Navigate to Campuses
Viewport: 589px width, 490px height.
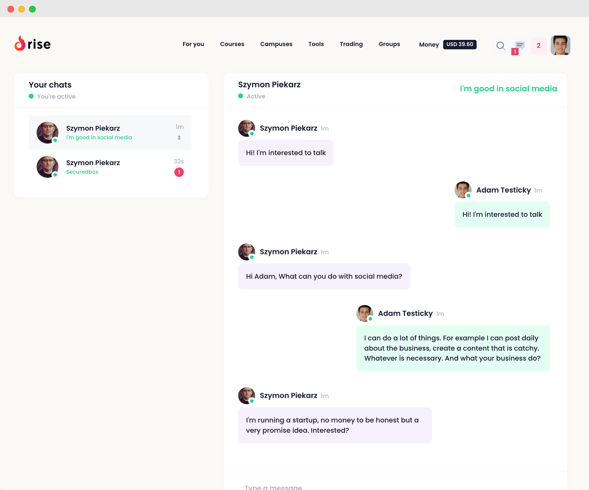(276, 44)
